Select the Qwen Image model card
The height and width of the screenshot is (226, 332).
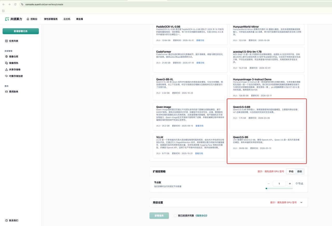pos(190,116)
